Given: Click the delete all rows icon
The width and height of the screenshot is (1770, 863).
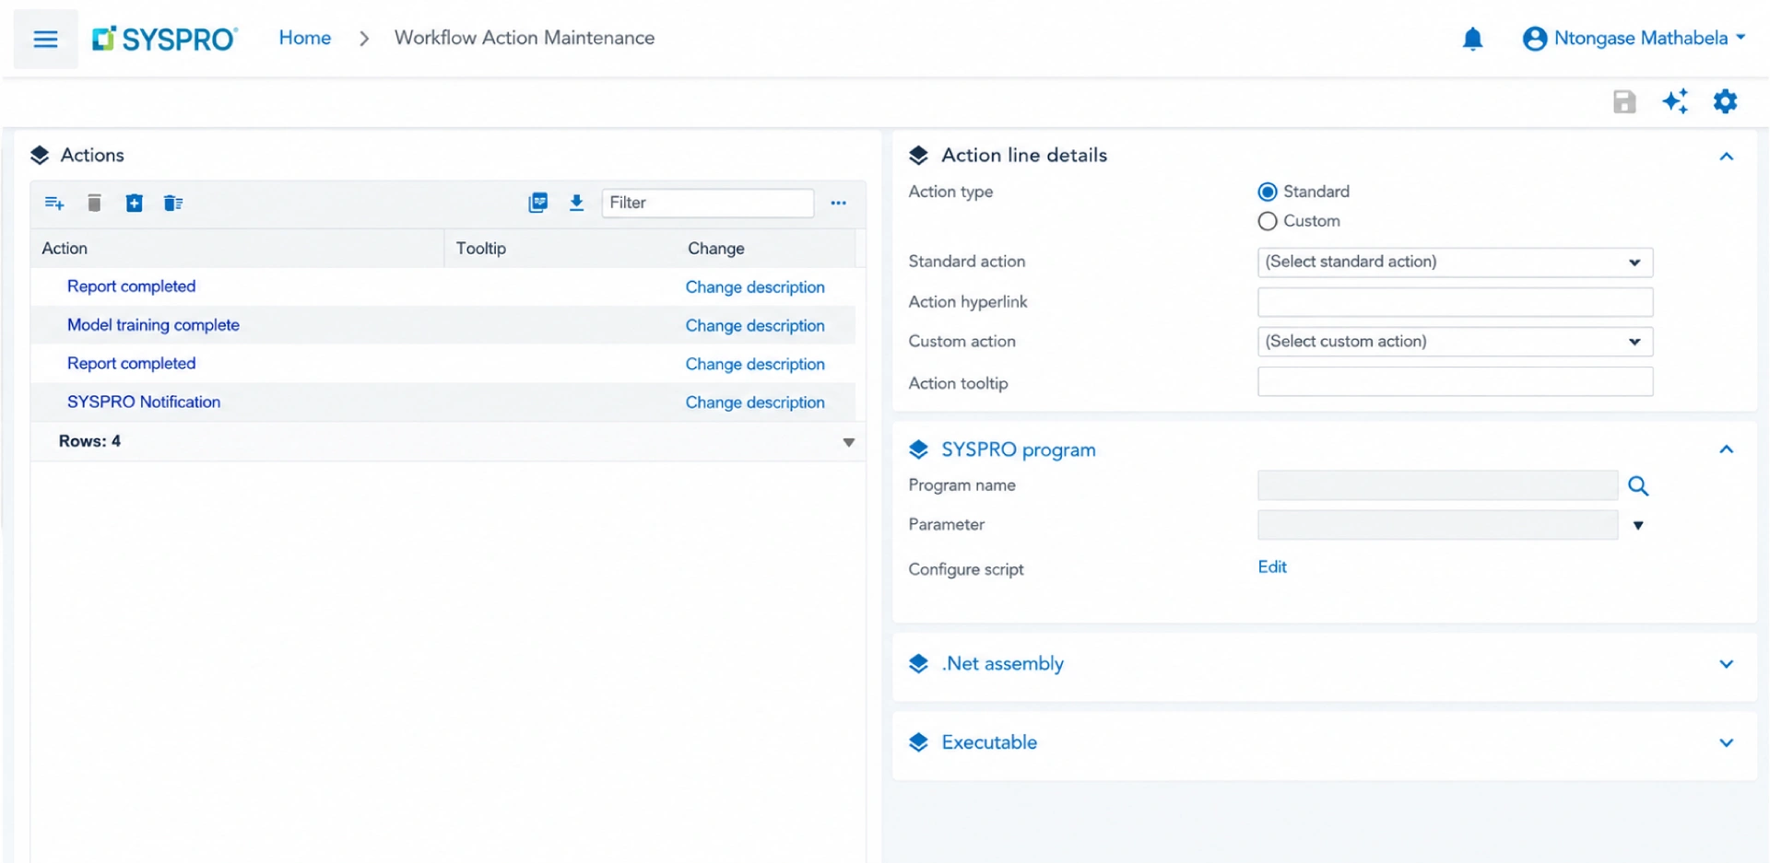Looking at the screenshot, I should point(173,204).
